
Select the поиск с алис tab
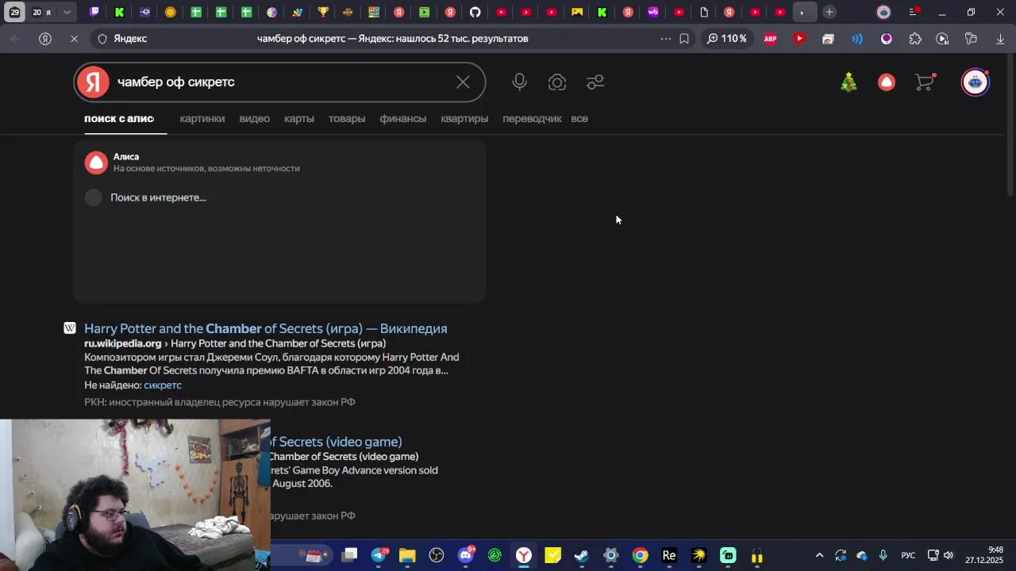pyautogui.click(x=119, y=118)
